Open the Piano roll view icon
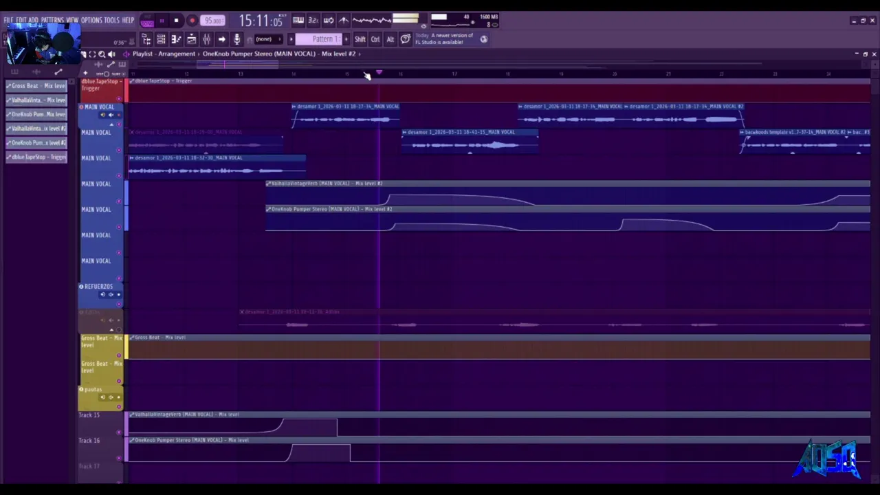This screenshot has width=880, height=495. click(x=176, y=39)
